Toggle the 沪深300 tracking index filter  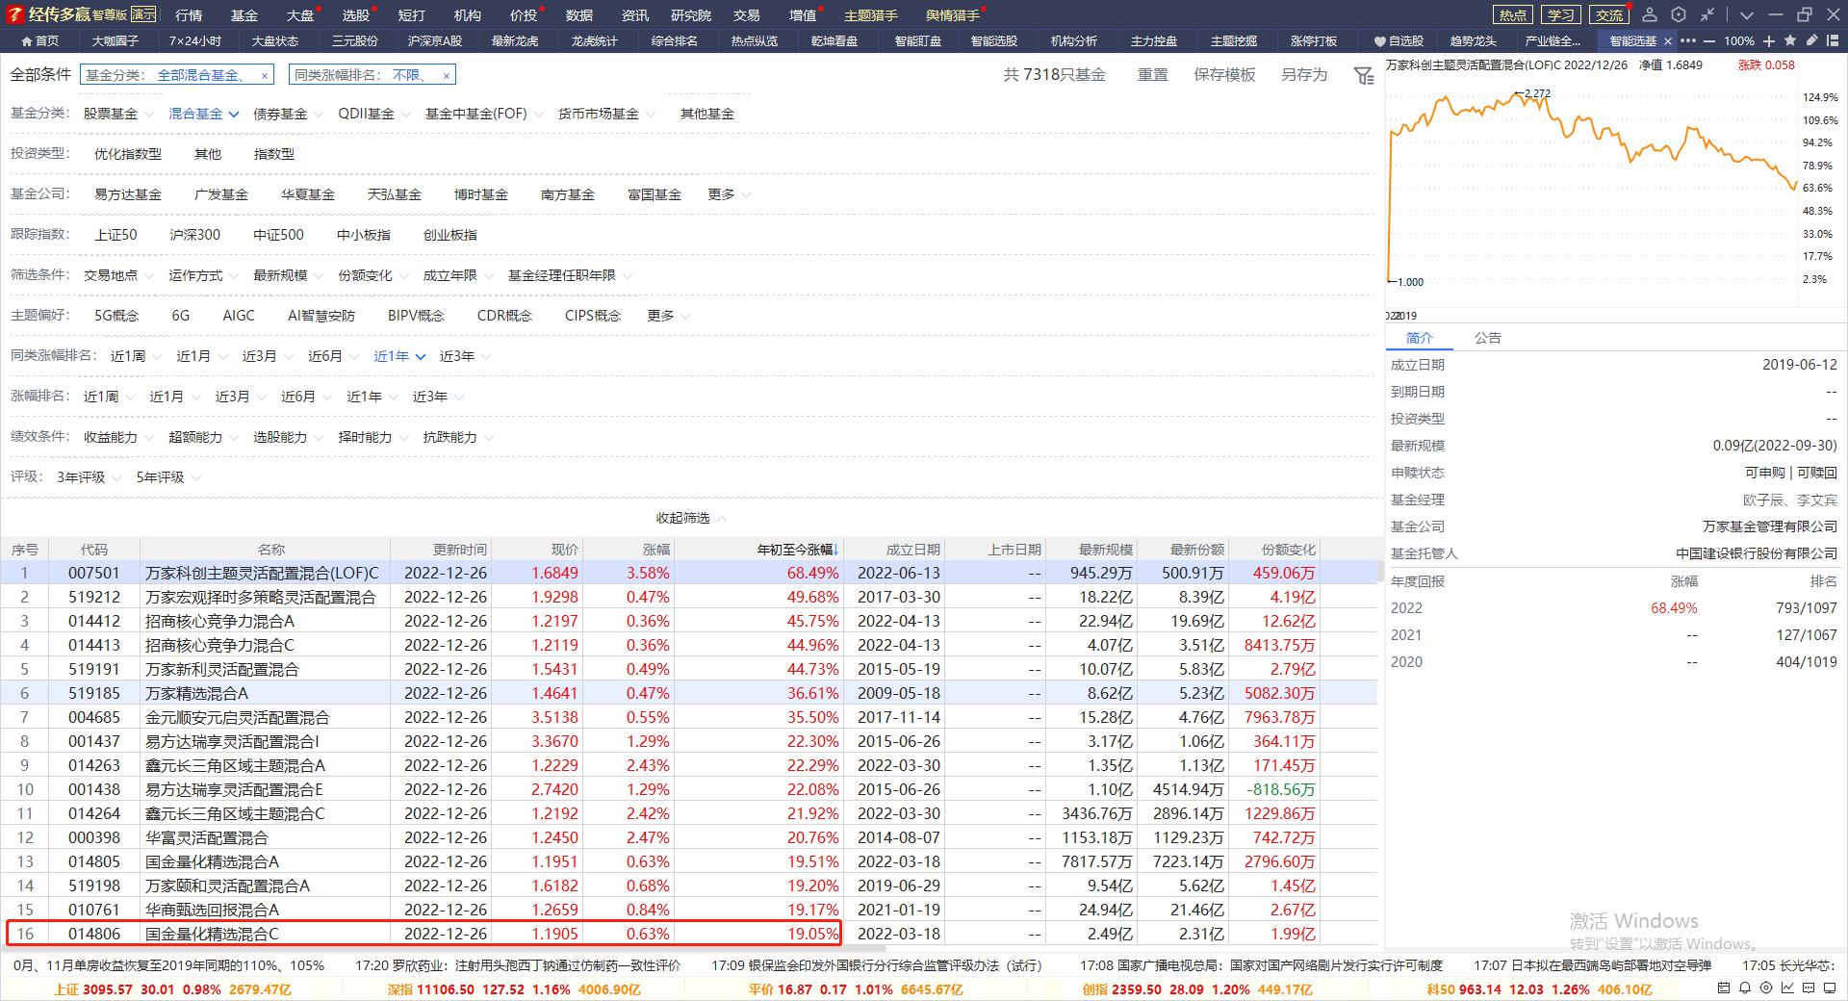(195, 235)
